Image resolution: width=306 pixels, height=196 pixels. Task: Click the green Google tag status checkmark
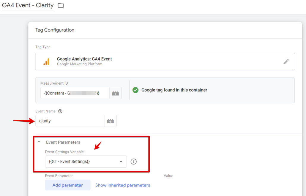pos(135,90)
